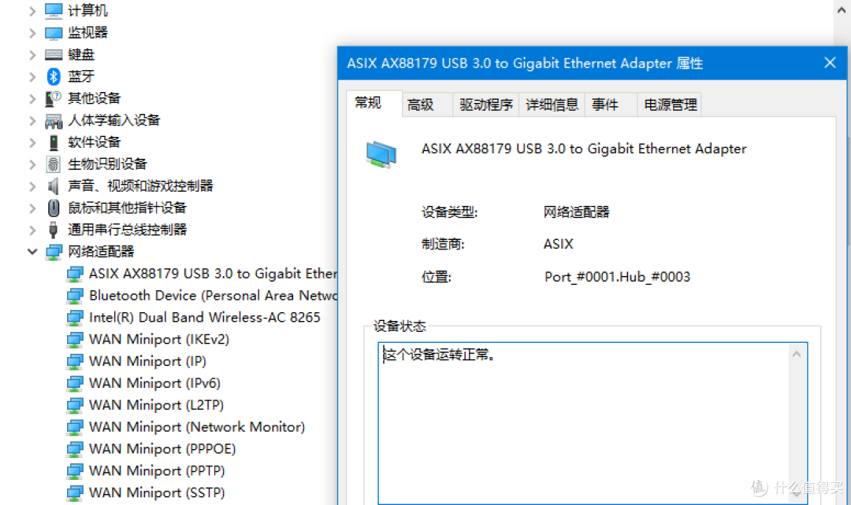
Task: Click the Device Manager scrollbar up arrow
Action: (x=842, y=9)
